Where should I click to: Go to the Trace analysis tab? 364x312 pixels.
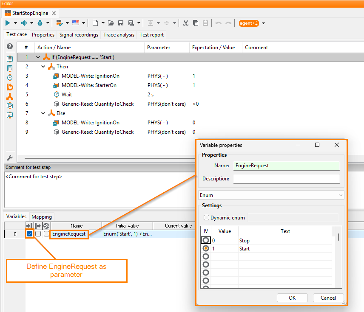point(119,35)
